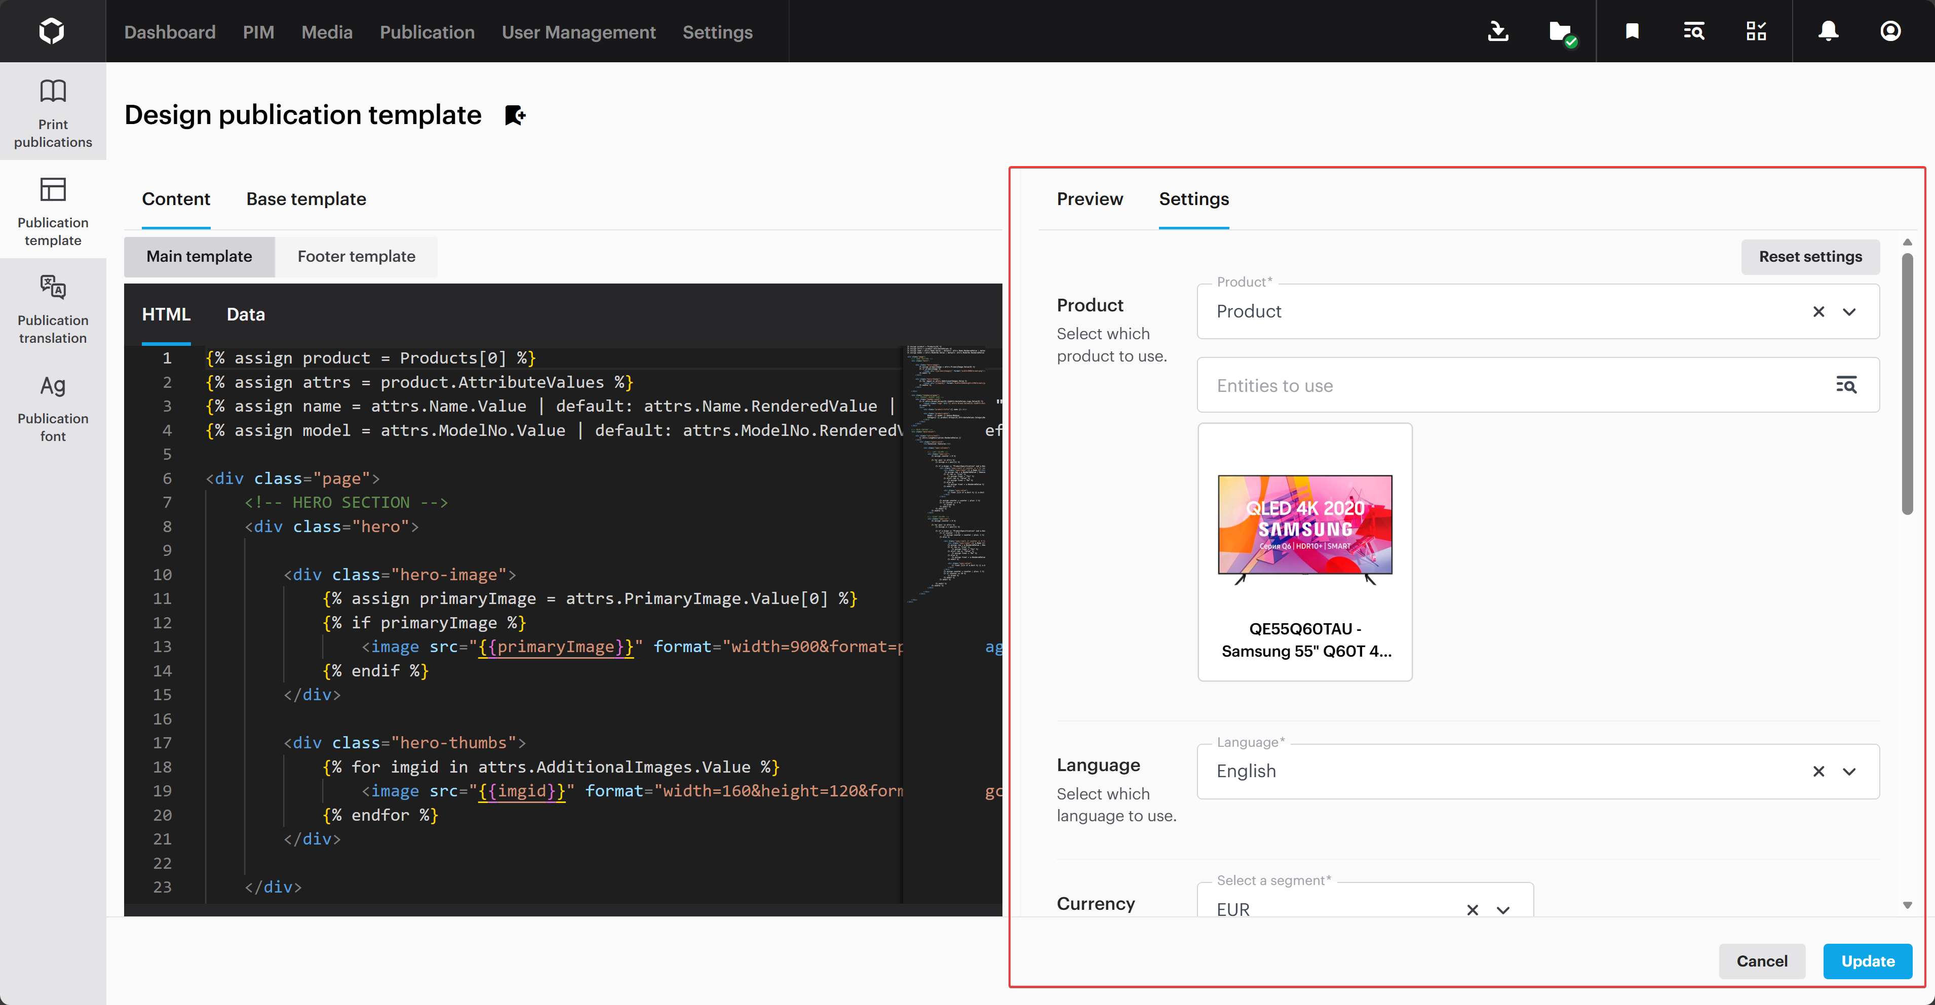Remove EUR from the currency segment field

pyautogui.click(x=1473, y=910)
